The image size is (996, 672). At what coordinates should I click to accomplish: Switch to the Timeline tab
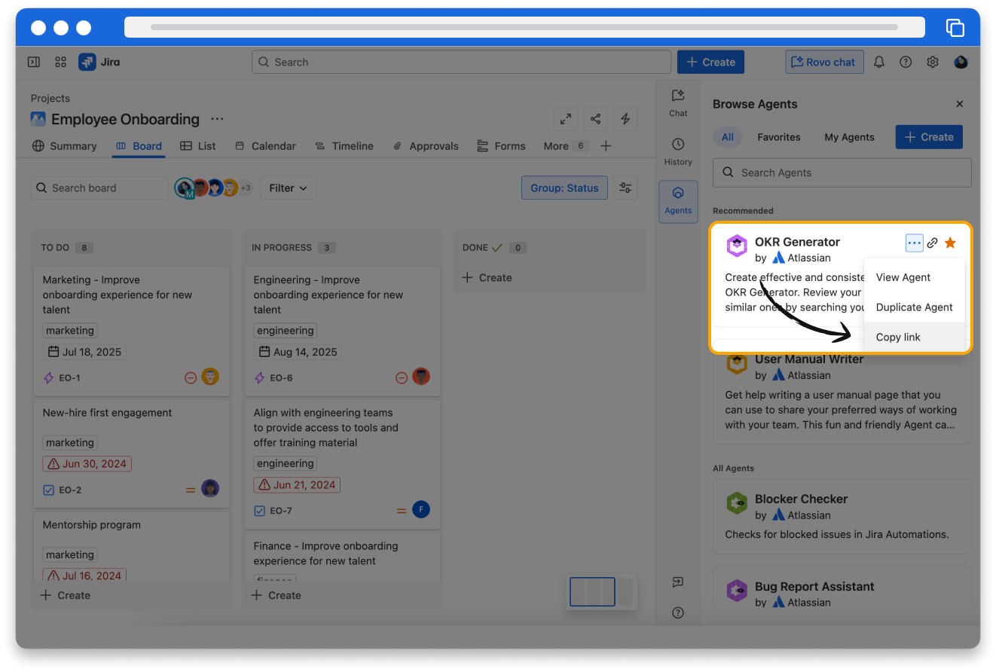[344, 146]
